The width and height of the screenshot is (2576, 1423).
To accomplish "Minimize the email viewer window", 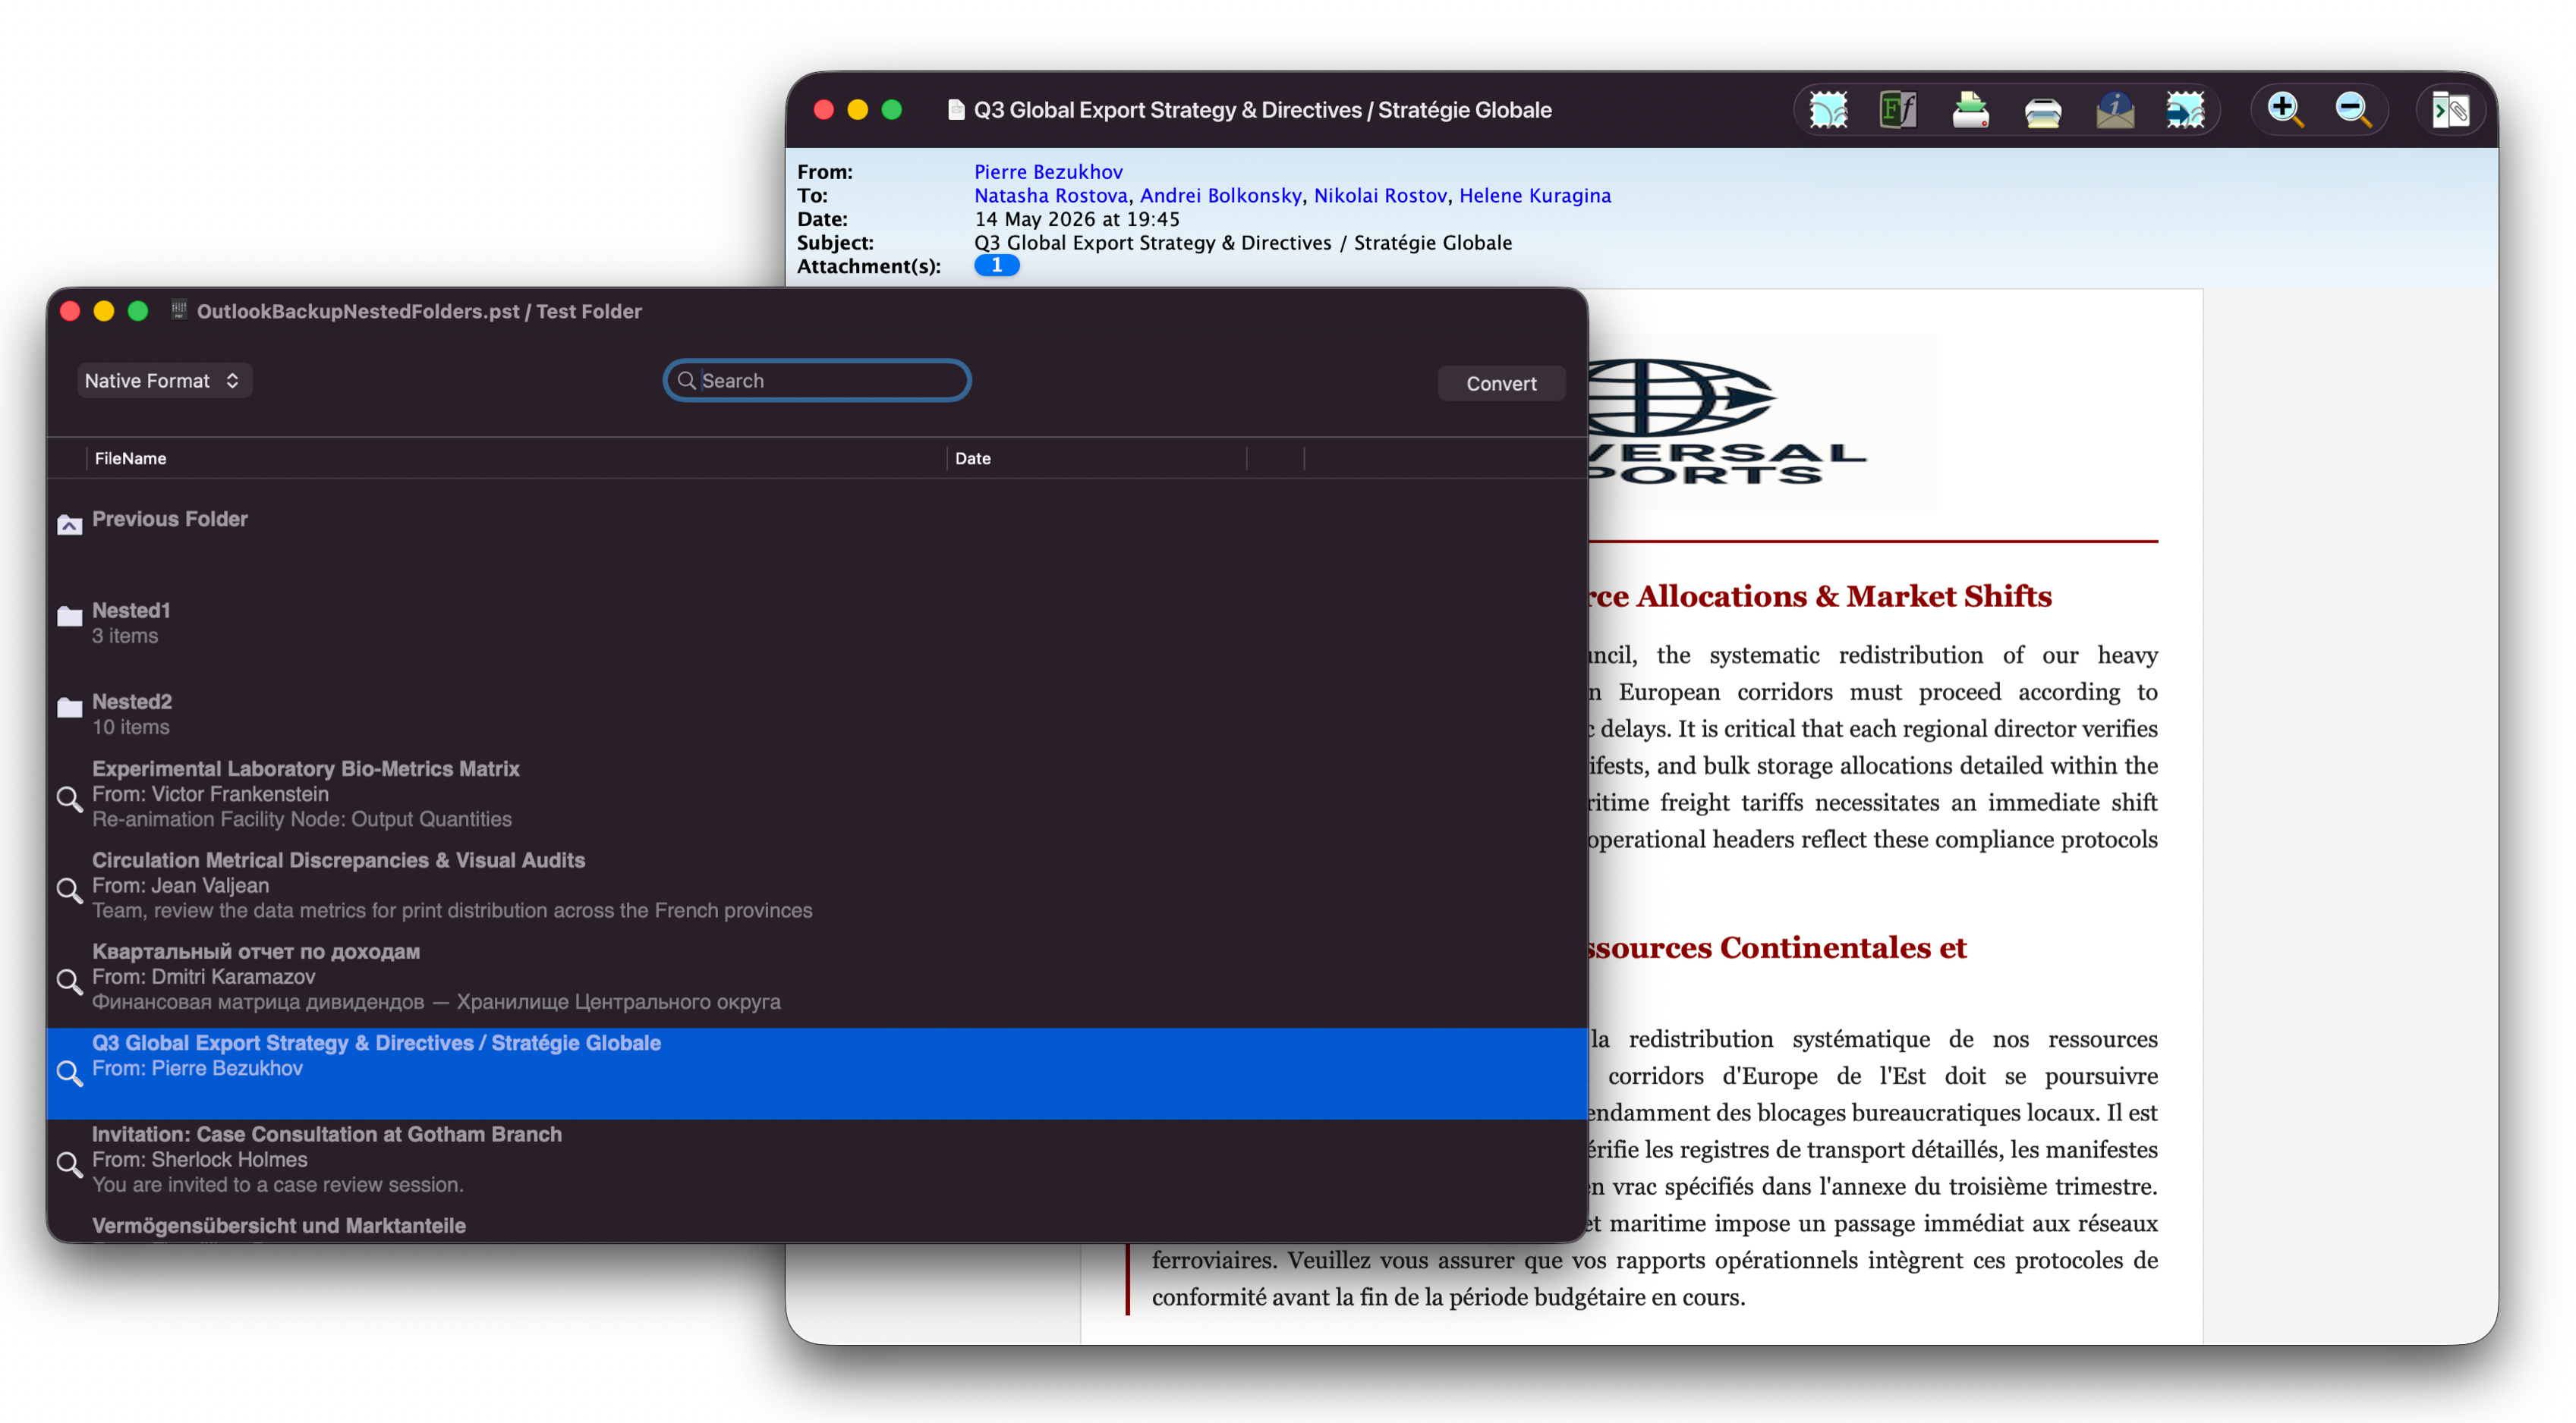I will (x=857, y=110).
